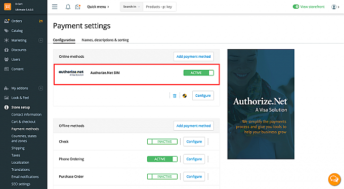The height and width of the screenshot is (189, 344).
Task: Click the Store setup info icon
Action: click(x=7, y=107)
